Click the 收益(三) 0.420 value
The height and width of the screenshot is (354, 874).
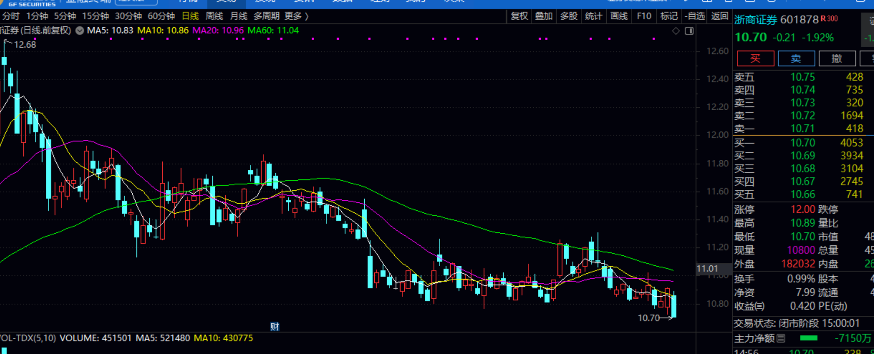[802, 306]
